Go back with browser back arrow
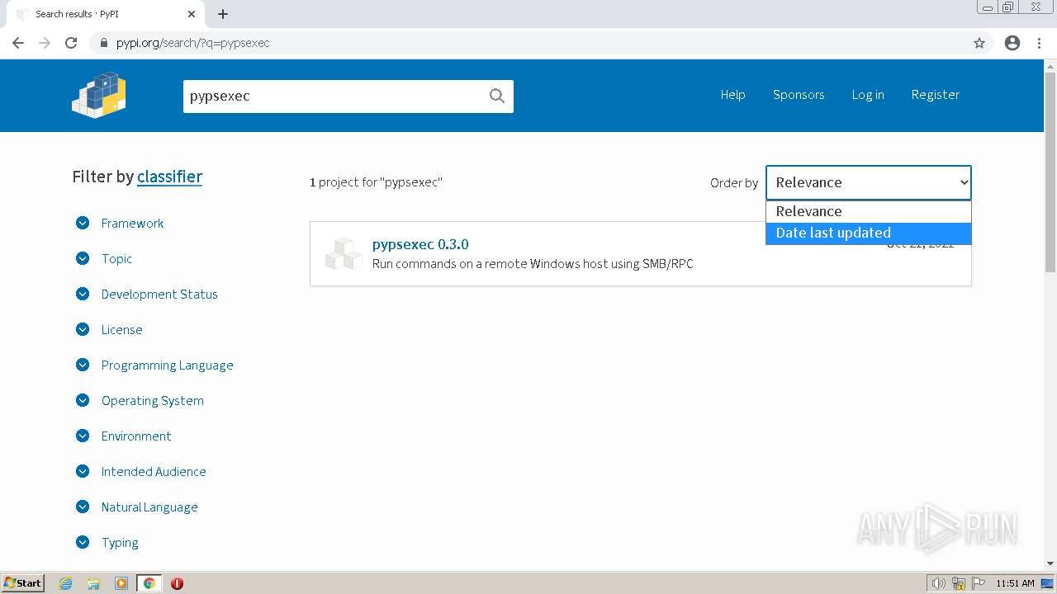Viewport: 1057px width, 594px height. pos(18,43)
